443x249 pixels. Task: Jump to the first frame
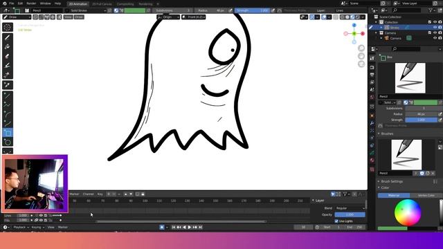pos(174,228)
